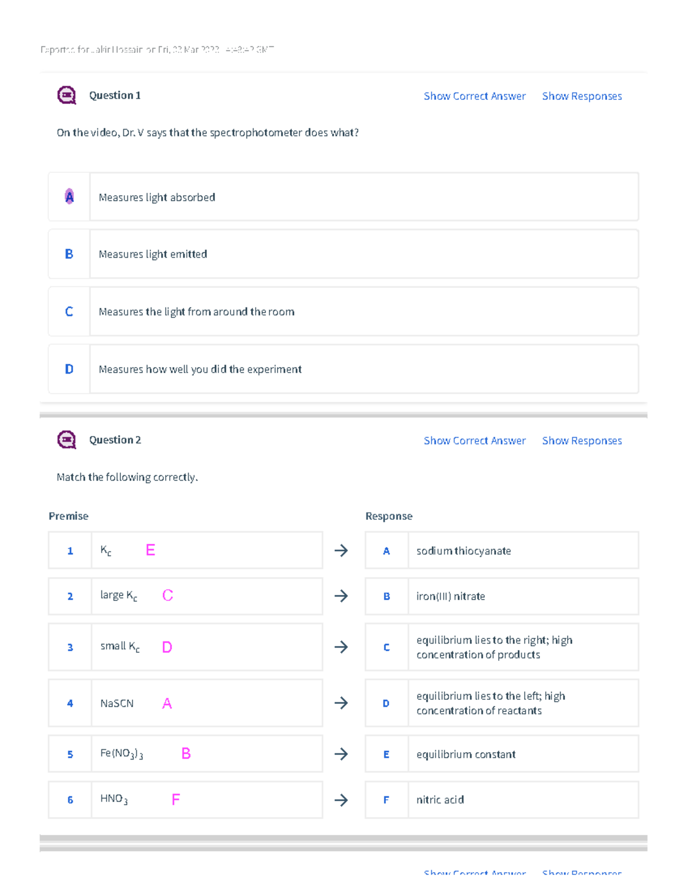Choose option B Measures light emitted
The image size is (688, 891).
pos(343,254)
